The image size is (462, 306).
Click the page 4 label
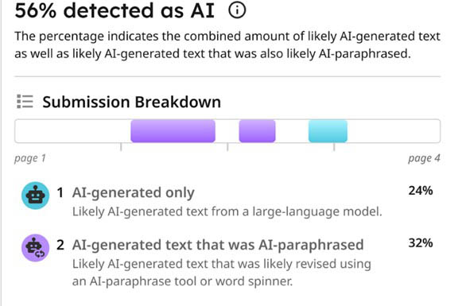point(424,158)
